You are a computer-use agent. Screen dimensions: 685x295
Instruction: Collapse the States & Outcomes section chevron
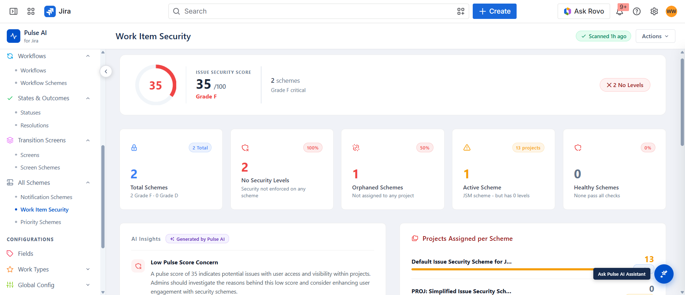(x=88, y=98)
